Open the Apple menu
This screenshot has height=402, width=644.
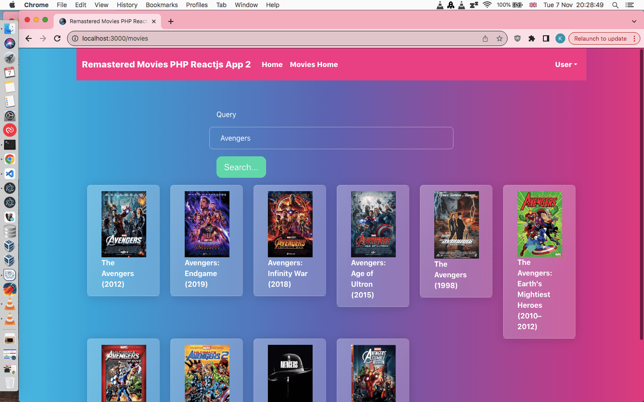click(x=12, y=5)
